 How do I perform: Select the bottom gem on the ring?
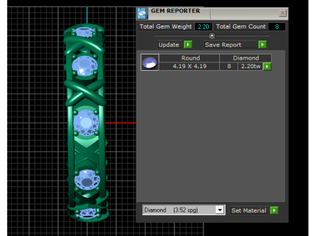pyautogui.click(x=87, y=213)
